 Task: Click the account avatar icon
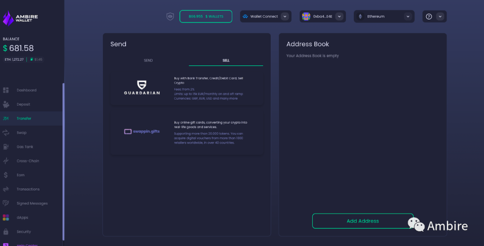pos(306,16)
